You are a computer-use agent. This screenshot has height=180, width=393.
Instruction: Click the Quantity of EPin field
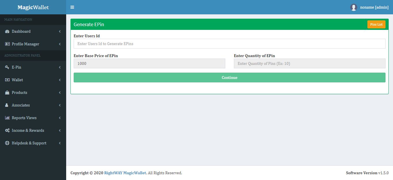point(310,63)
